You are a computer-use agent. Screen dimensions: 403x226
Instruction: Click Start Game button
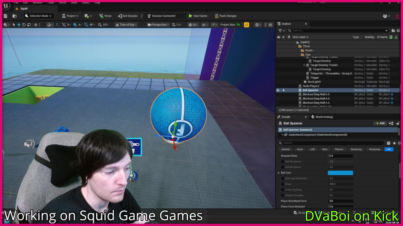[x=198, y=16]
